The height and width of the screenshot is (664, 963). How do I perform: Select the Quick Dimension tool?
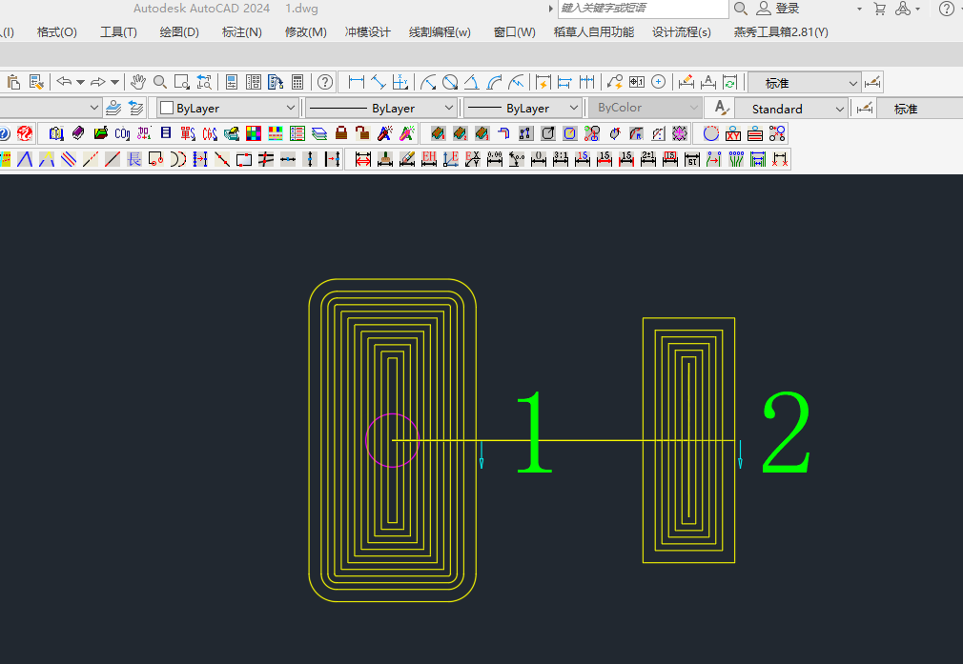[x=543, y=82]
